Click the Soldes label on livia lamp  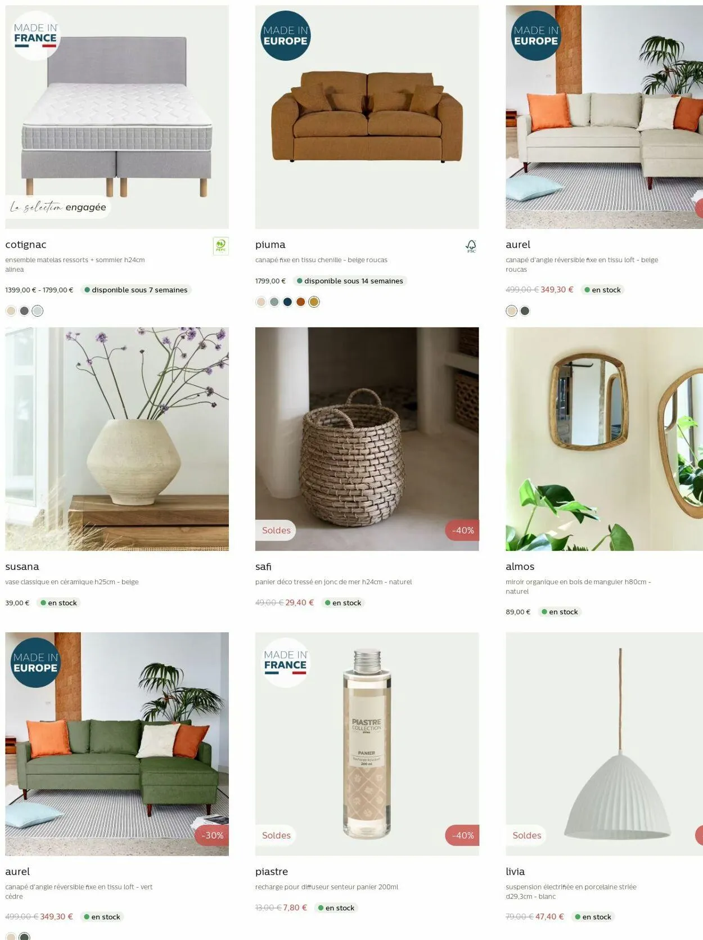526,835
